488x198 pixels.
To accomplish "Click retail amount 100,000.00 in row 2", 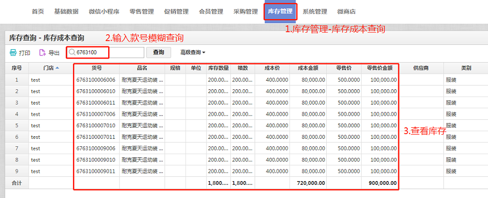I will pyautogui.click(x=384, y=91).
